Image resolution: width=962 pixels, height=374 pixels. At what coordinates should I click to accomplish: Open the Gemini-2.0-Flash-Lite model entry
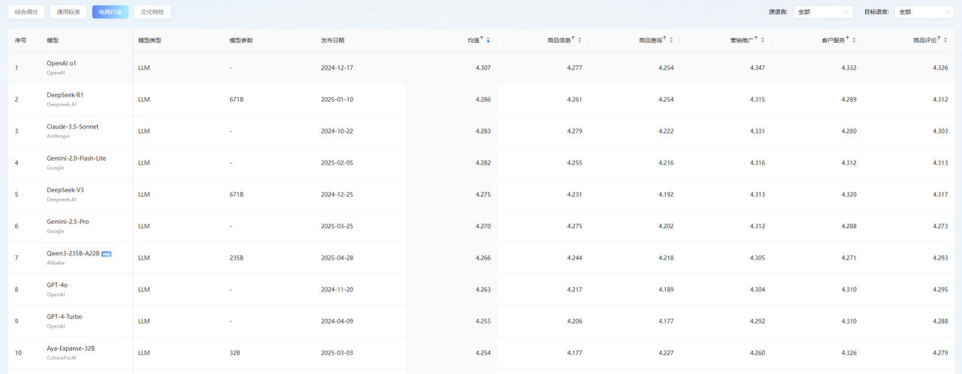tap(77, 158)
